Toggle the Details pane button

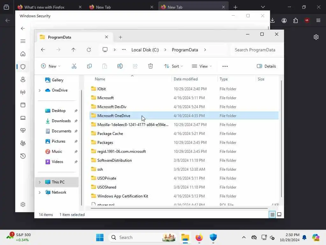pos(266,66)
